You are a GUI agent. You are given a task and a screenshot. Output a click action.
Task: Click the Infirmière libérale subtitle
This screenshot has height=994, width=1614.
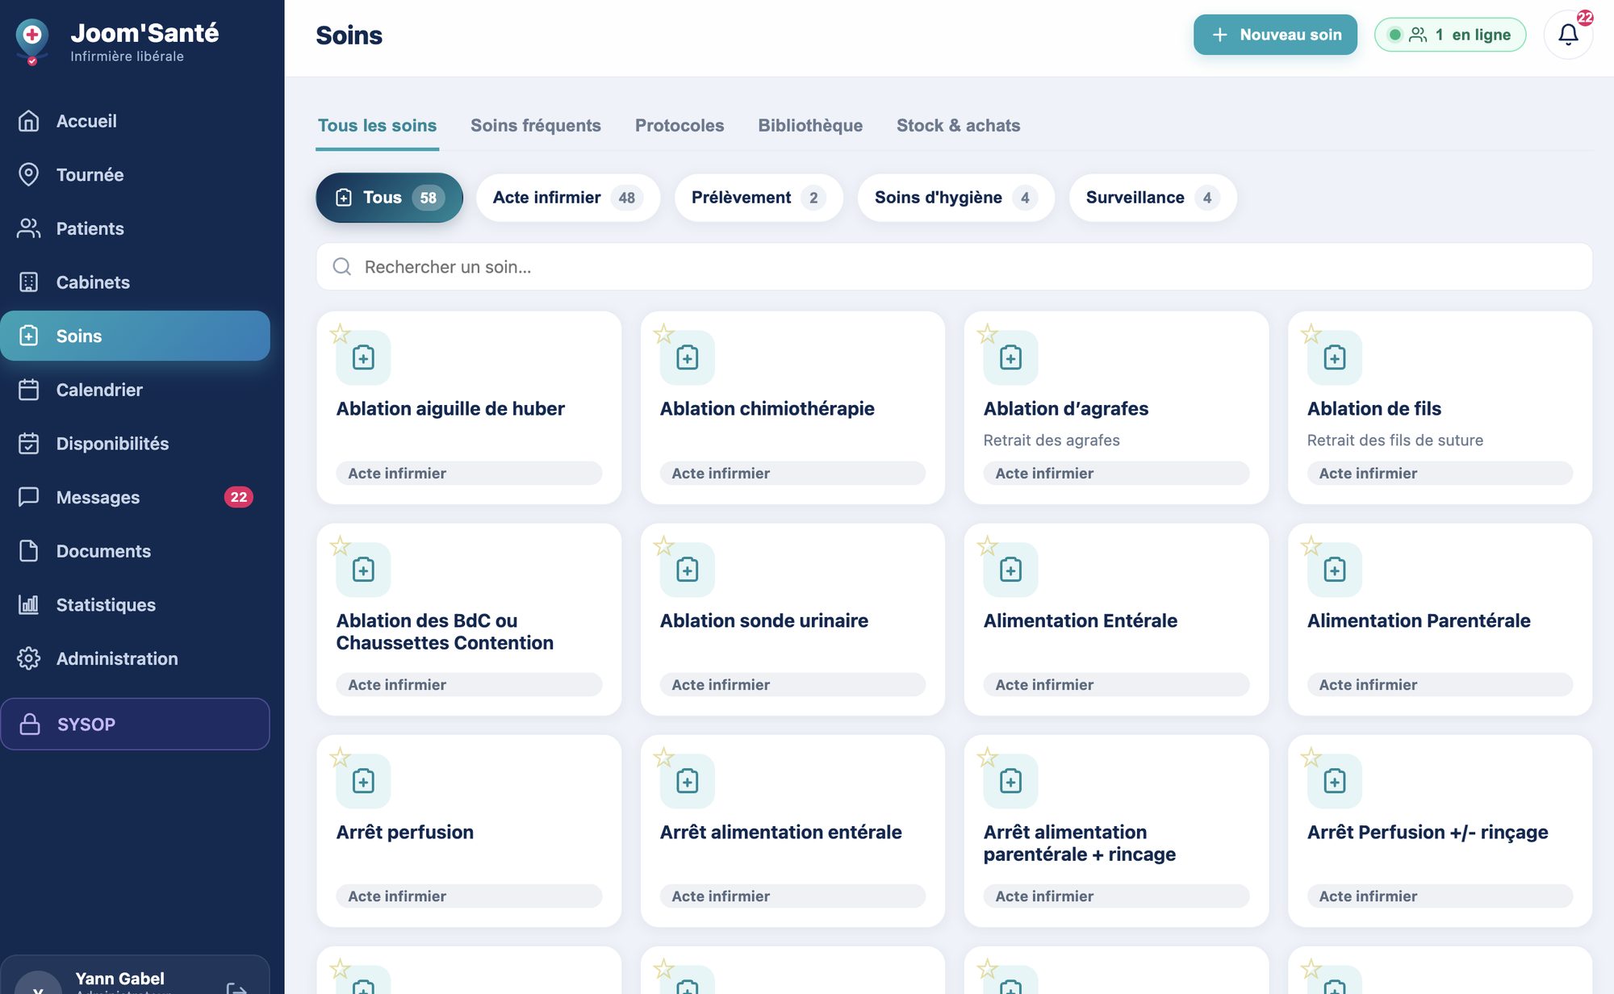pyautogui.click(x=127, y=56)
